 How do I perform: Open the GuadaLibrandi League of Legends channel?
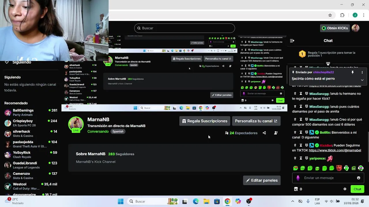pos(31,165)
